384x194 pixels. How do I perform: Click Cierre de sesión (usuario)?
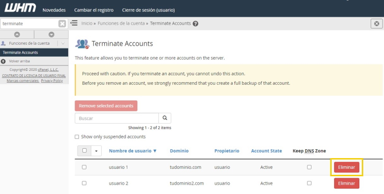[x=149, y=10]
